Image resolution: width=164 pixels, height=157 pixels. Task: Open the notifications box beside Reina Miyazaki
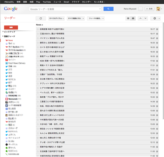141,9
